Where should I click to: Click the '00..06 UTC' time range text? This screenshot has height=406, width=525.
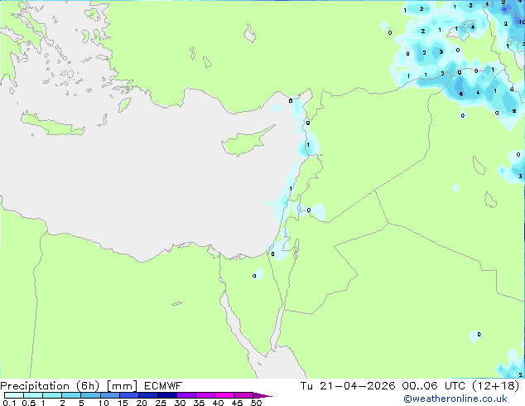coord(434,386)
